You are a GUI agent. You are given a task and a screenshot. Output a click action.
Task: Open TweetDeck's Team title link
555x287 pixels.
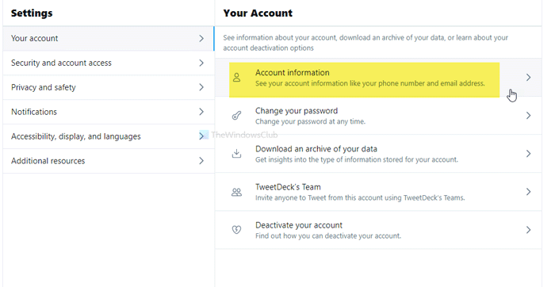(x=288, y=187)
